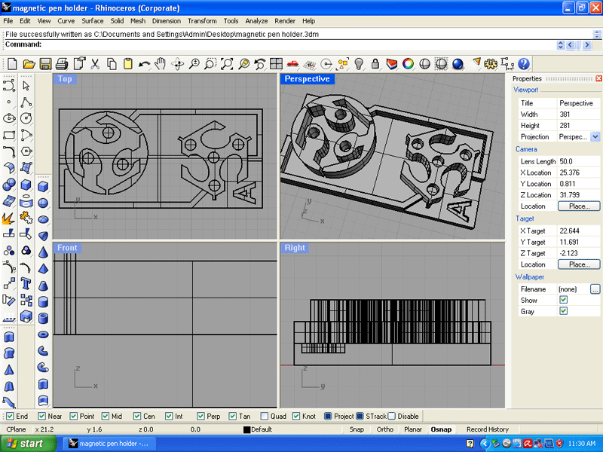The height and width of the screenshot is (452, 603).
Task: Toggle the Mid osnap checkbox
Action: coord(106,417)
